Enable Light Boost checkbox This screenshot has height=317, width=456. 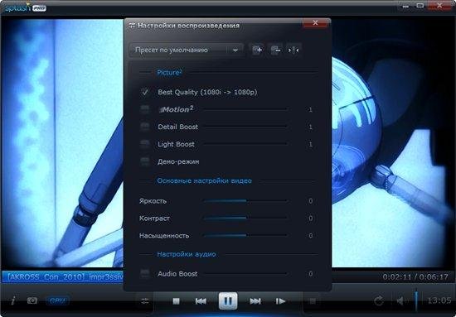coord(144,144)
